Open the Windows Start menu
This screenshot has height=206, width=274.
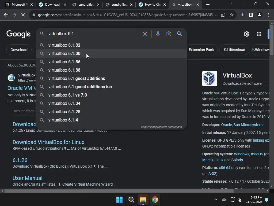tap(120, 200)
